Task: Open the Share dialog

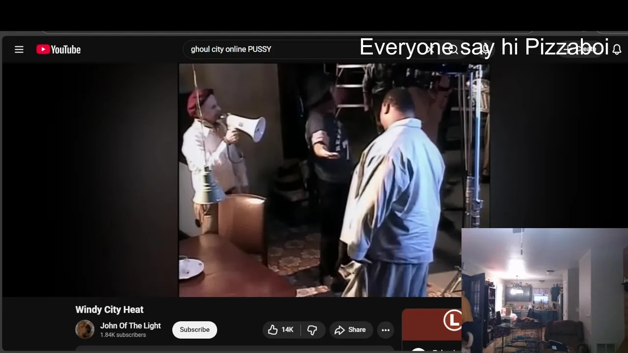Action: tap(351, 330)
